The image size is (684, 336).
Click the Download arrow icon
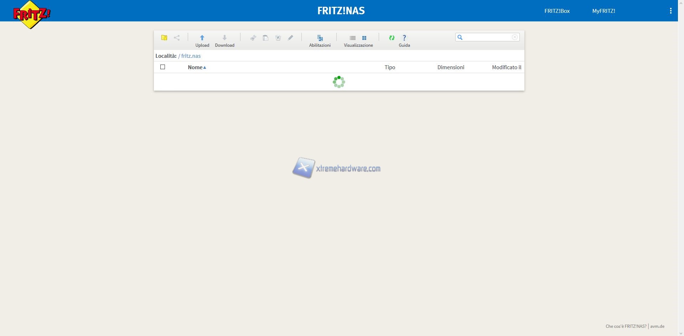pos(224,38)
